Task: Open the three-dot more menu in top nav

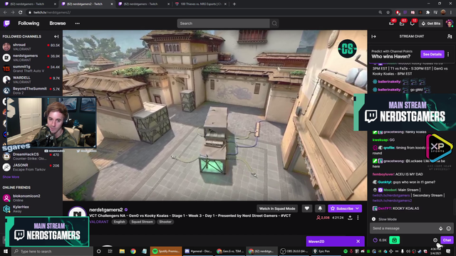Action: pyautogui.click(x=78, y=23)
